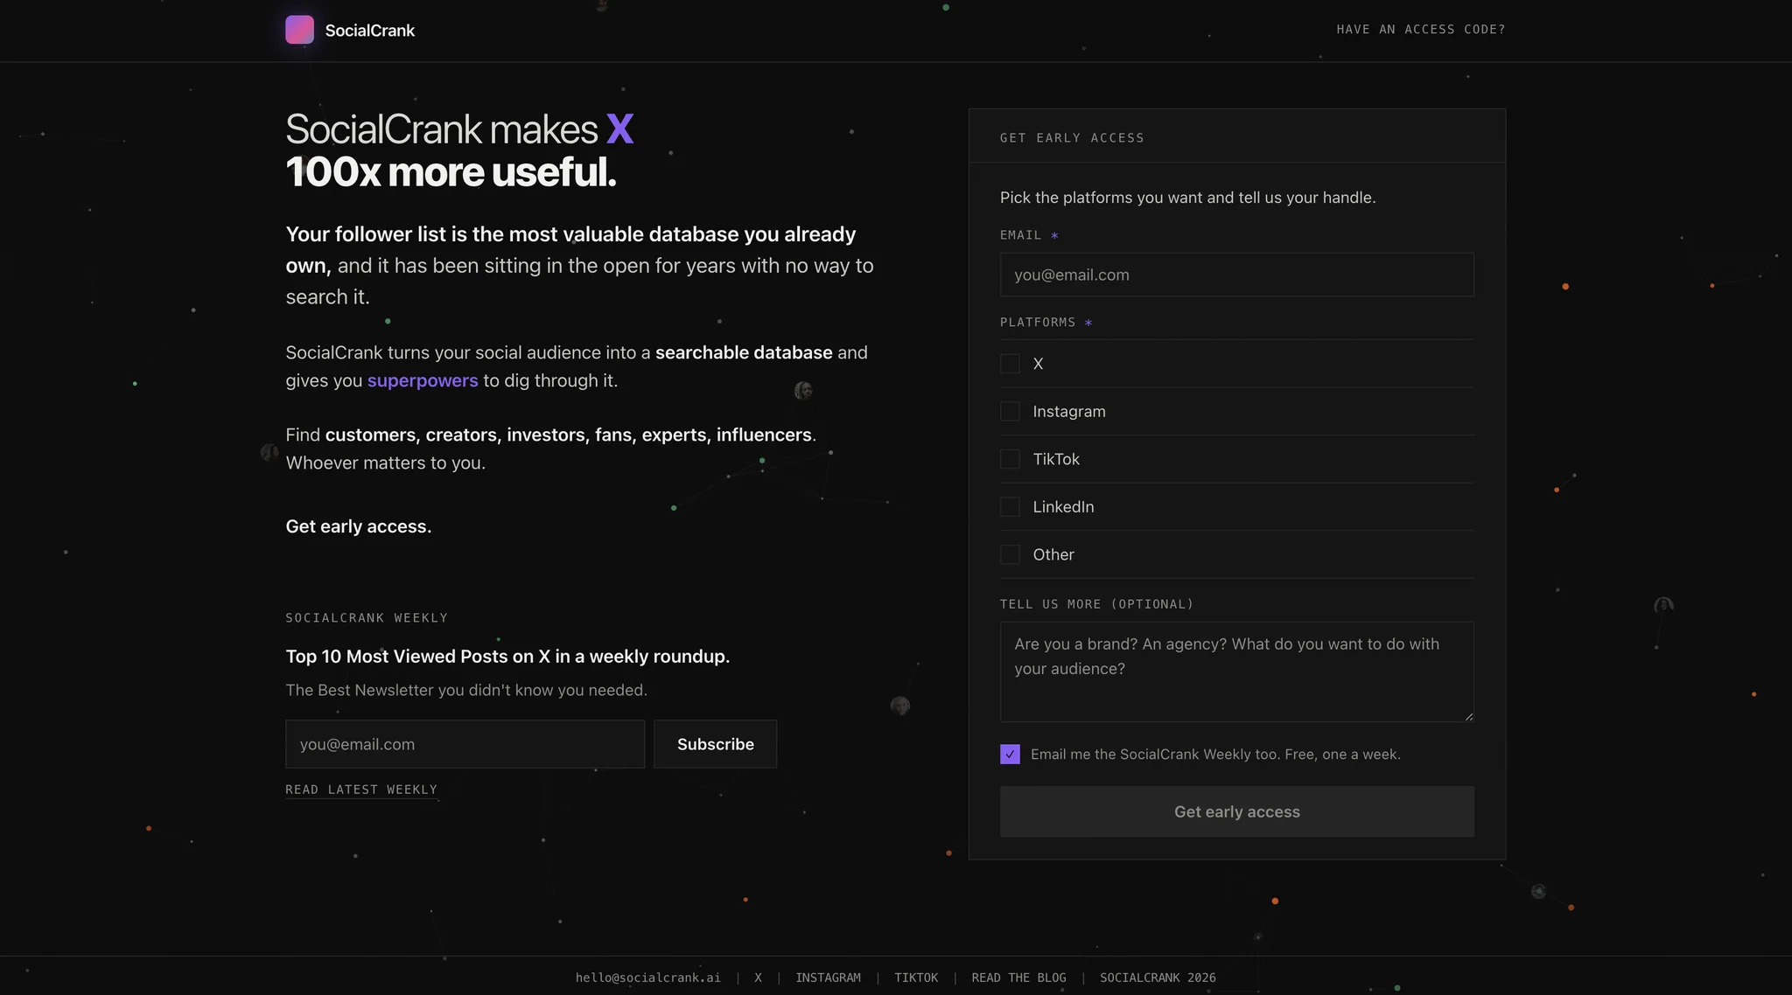Screen dimensions: 1792x995
Task: Open the Read the Blog footer link
Action: coord(1018,978)
